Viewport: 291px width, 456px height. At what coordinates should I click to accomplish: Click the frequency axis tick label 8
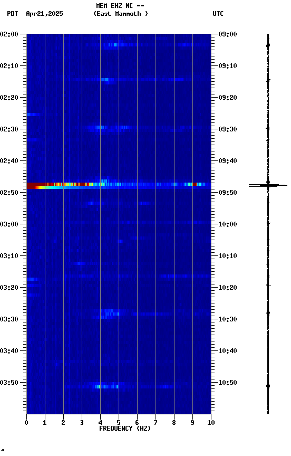click(174, 423)
